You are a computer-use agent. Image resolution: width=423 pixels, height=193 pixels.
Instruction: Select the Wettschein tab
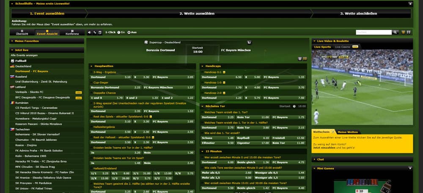tap(324, 132)
